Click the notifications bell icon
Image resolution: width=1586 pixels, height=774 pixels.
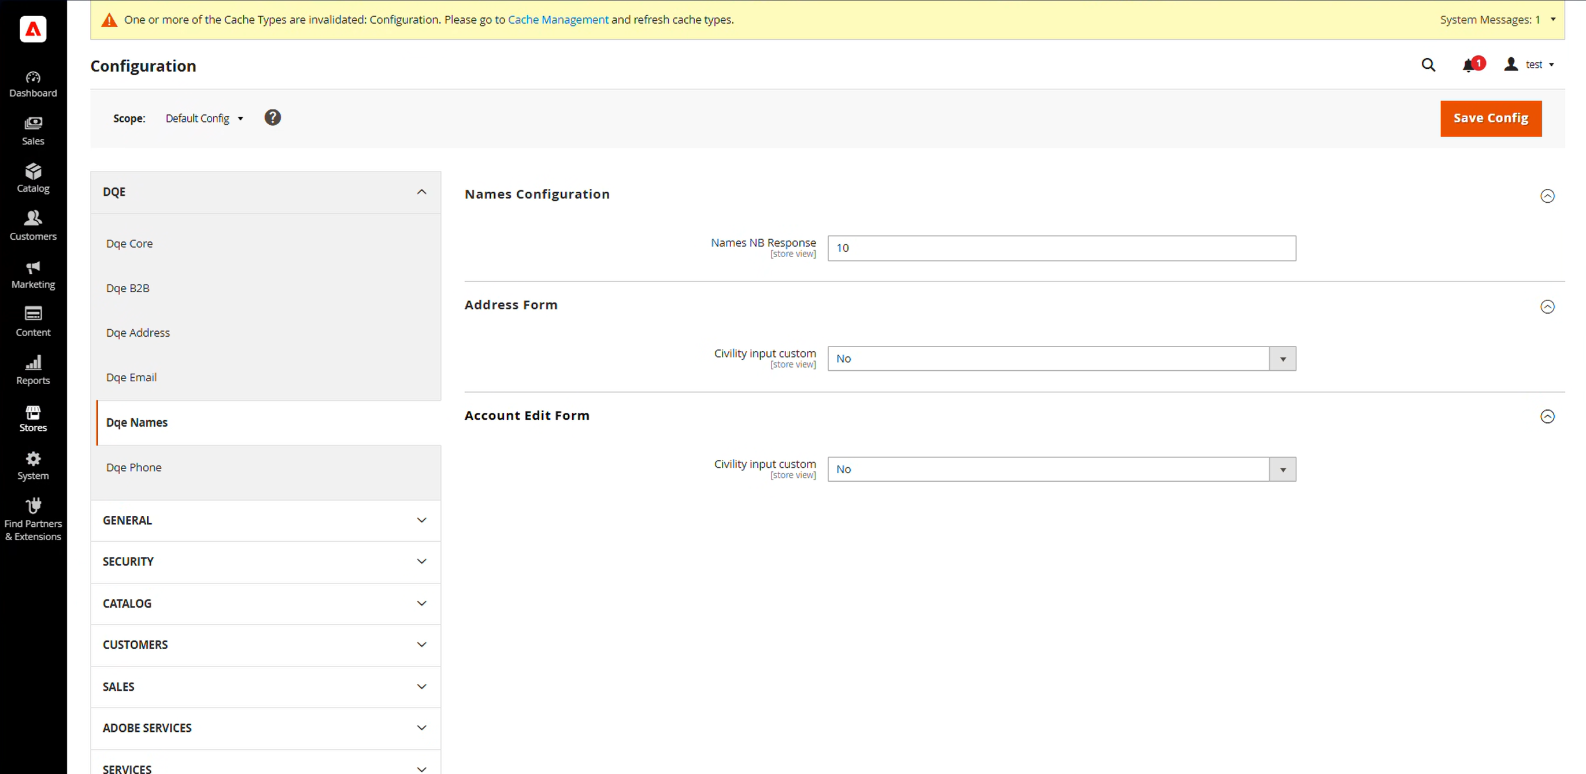pyautogui.click(x=1469, y=65)
